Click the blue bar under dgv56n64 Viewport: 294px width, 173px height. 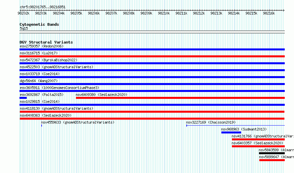[x=152, y=84]
